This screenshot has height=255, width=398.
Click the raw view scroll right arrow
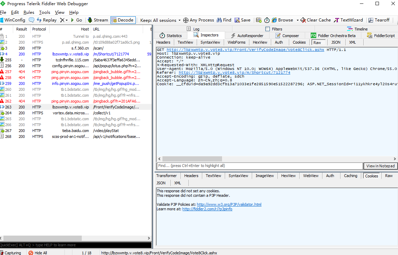tap(395, 159)
